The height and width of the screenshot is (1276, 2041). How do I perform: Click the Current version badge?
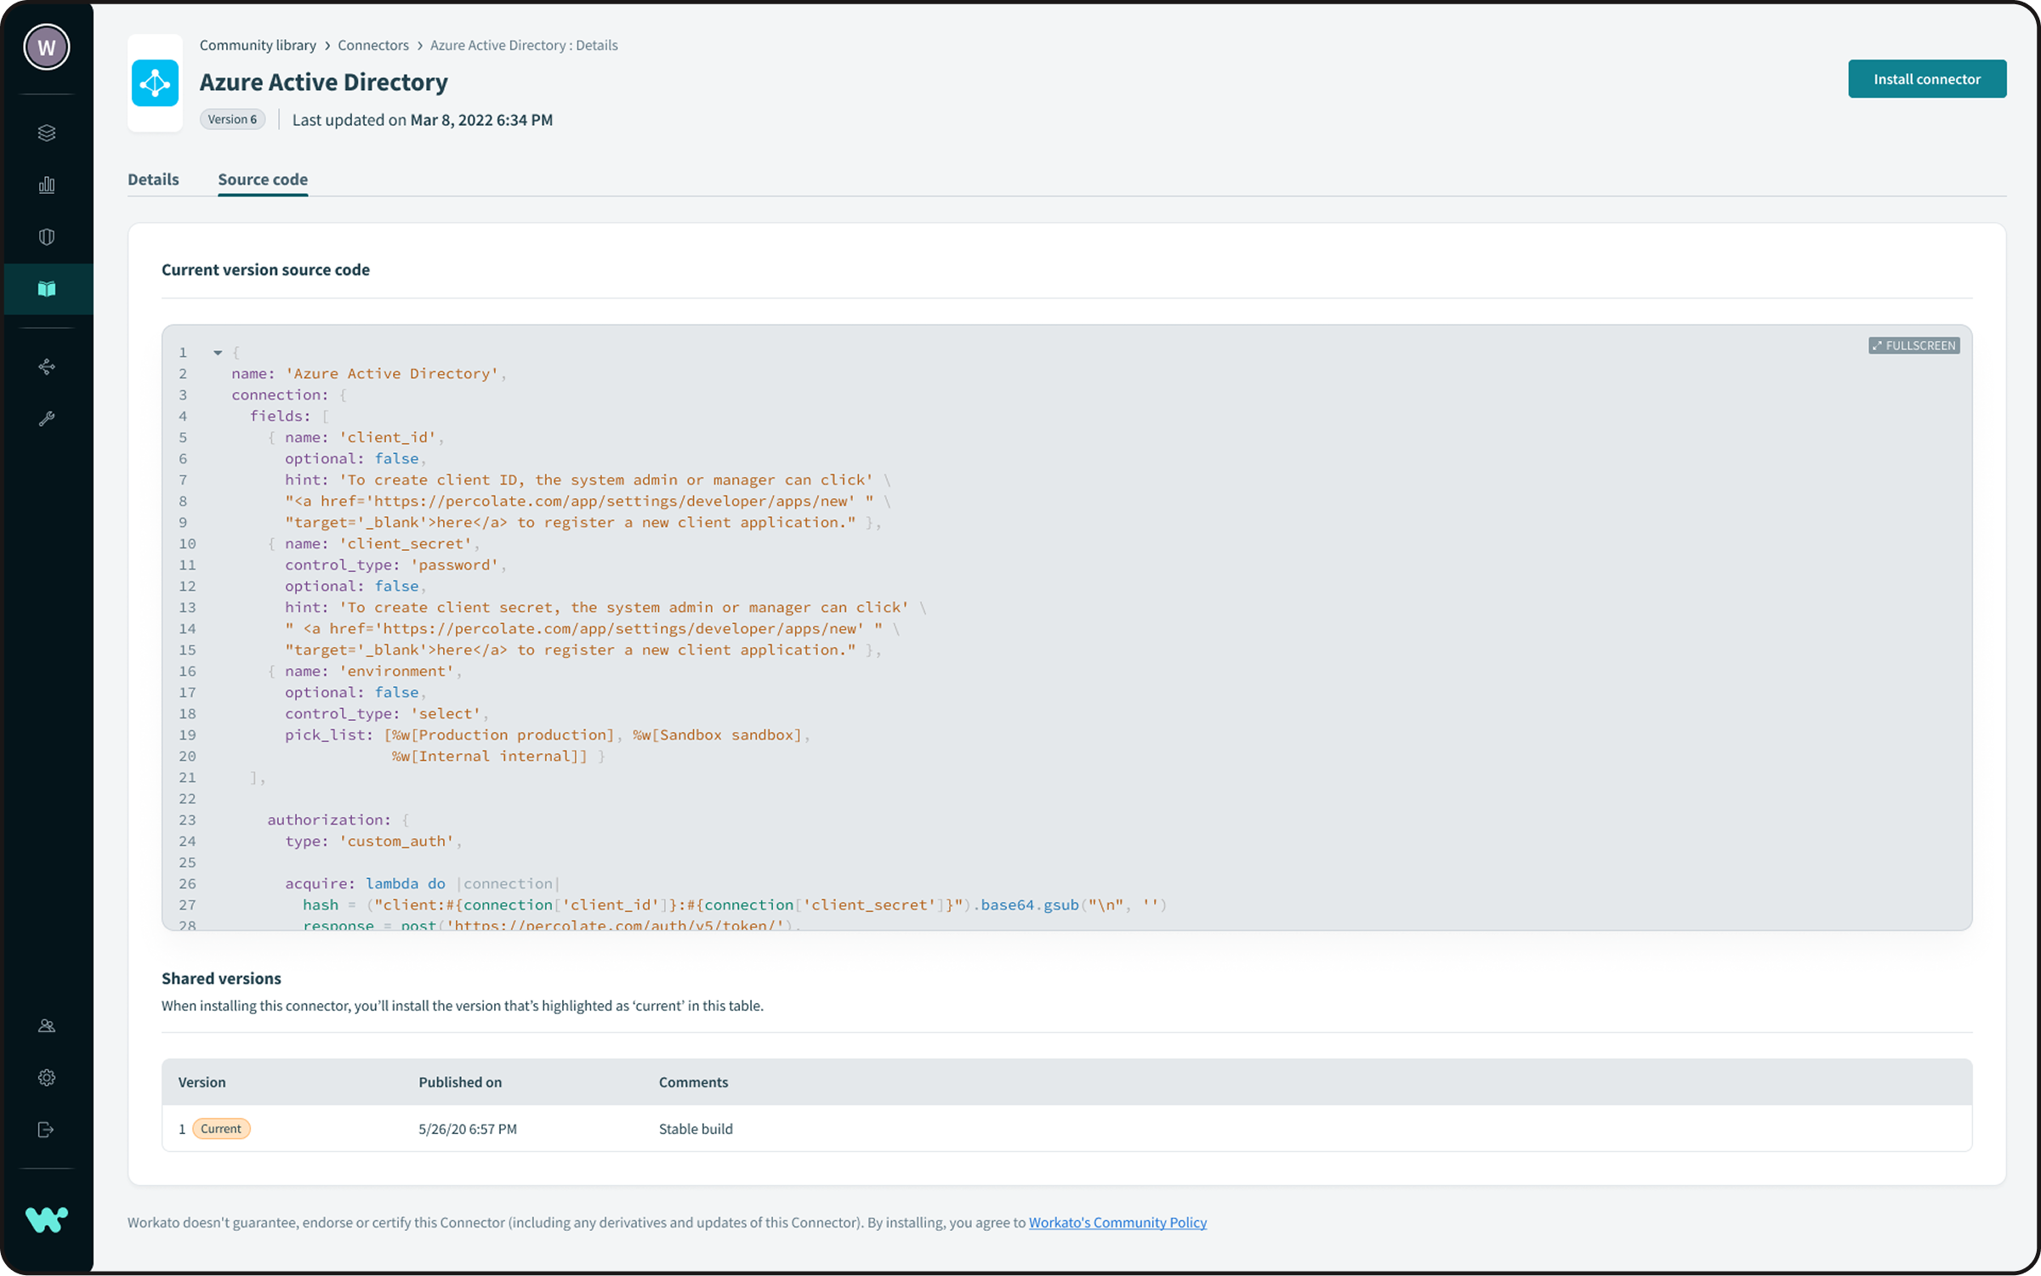(x=221, y=1128)
